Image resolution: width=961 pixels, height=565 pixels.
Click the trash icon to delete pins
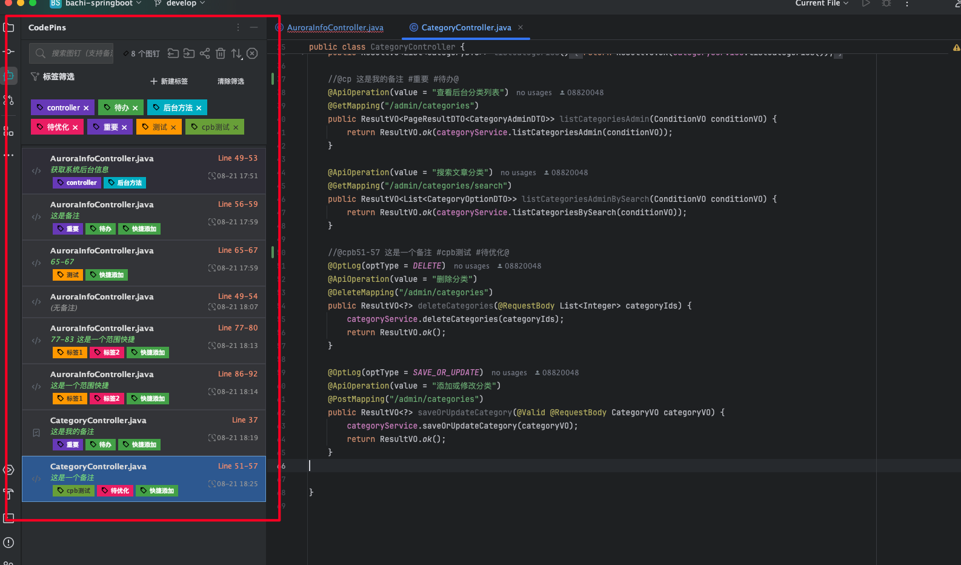(x=221, y=53)
